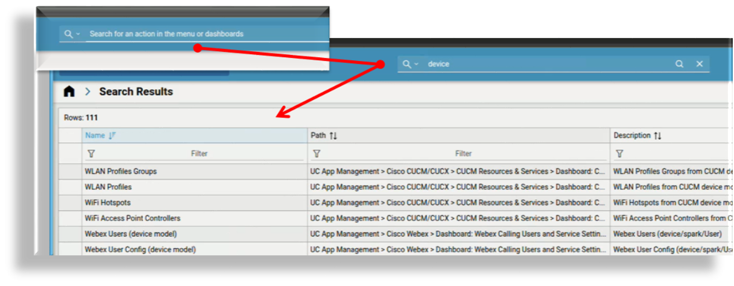The width and height of the screenshot is (734, 286).
Task: Open Webex Users (device model) result
Action: pos(130,234)
